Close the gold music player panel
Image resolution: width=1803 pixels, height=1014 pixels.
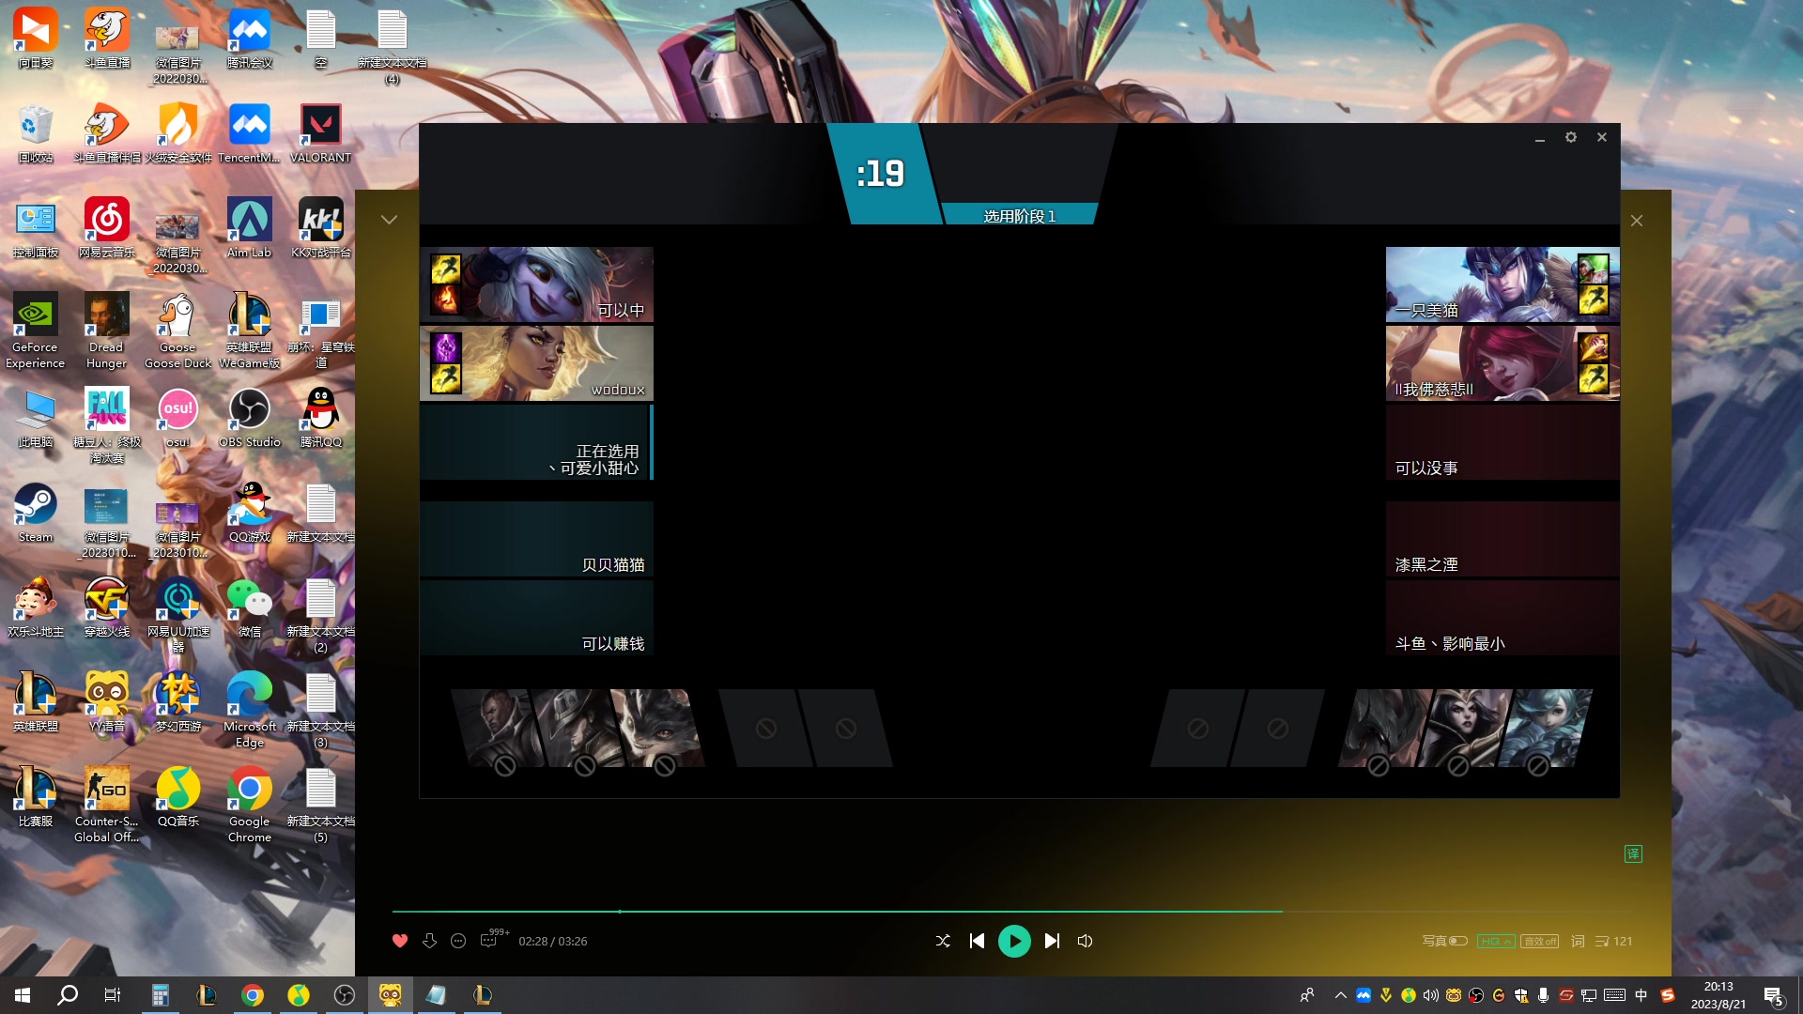(1637, 221)
